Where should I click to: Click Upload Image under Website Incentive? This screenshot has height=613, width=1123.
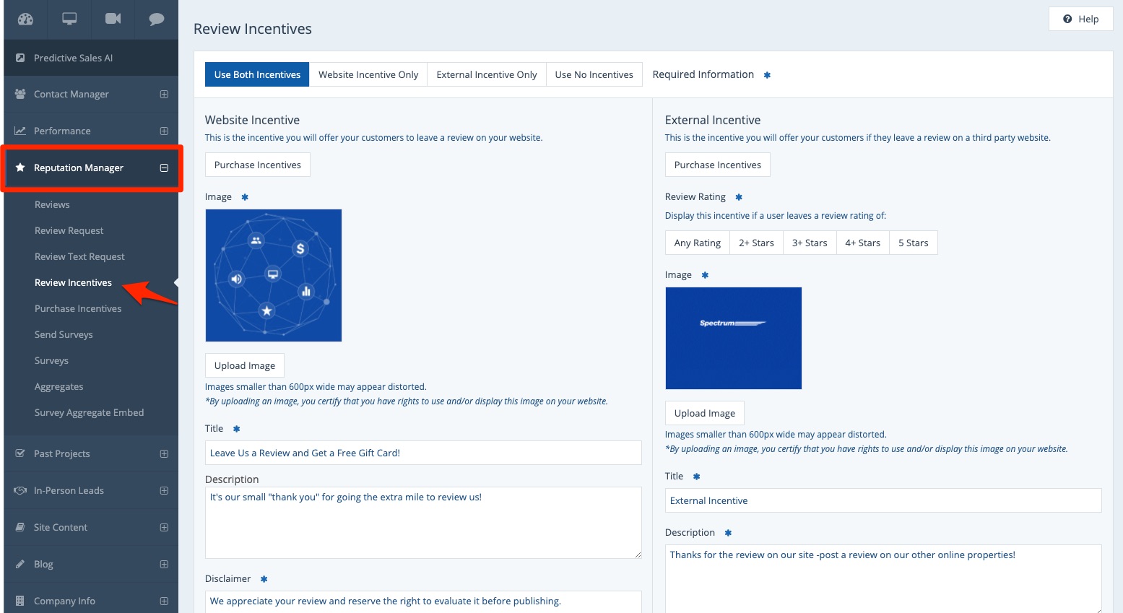[x=245, y=365]
